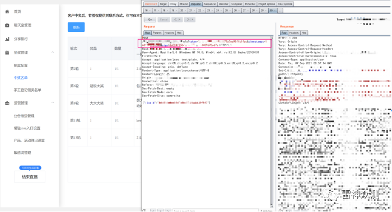The width and height of the screenshot is (392, 212).
Task: Go back in Repeater history
Action: click(x=175, y=20)
